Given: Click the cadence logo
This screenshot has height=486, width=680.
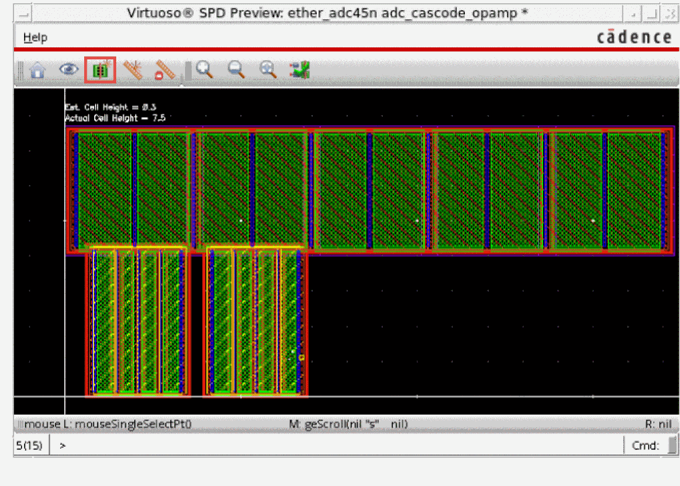Looking at the screenshot, I should pyautogui.click(x=633, y=37).
